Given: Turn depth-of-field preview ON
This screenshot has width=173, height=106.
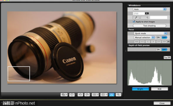Looking at the screenshot, I should click(x=158, y=50).
